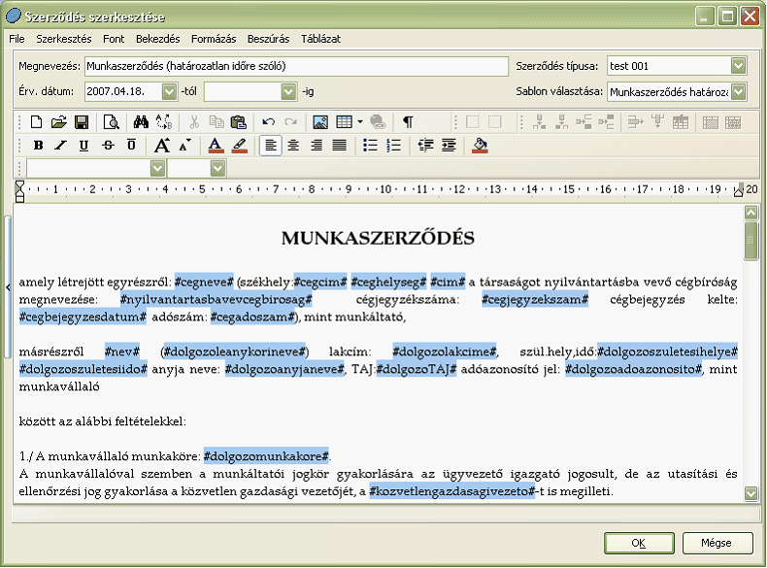Open the Bekezdés menu
The image size is (767, 568).
157,39
